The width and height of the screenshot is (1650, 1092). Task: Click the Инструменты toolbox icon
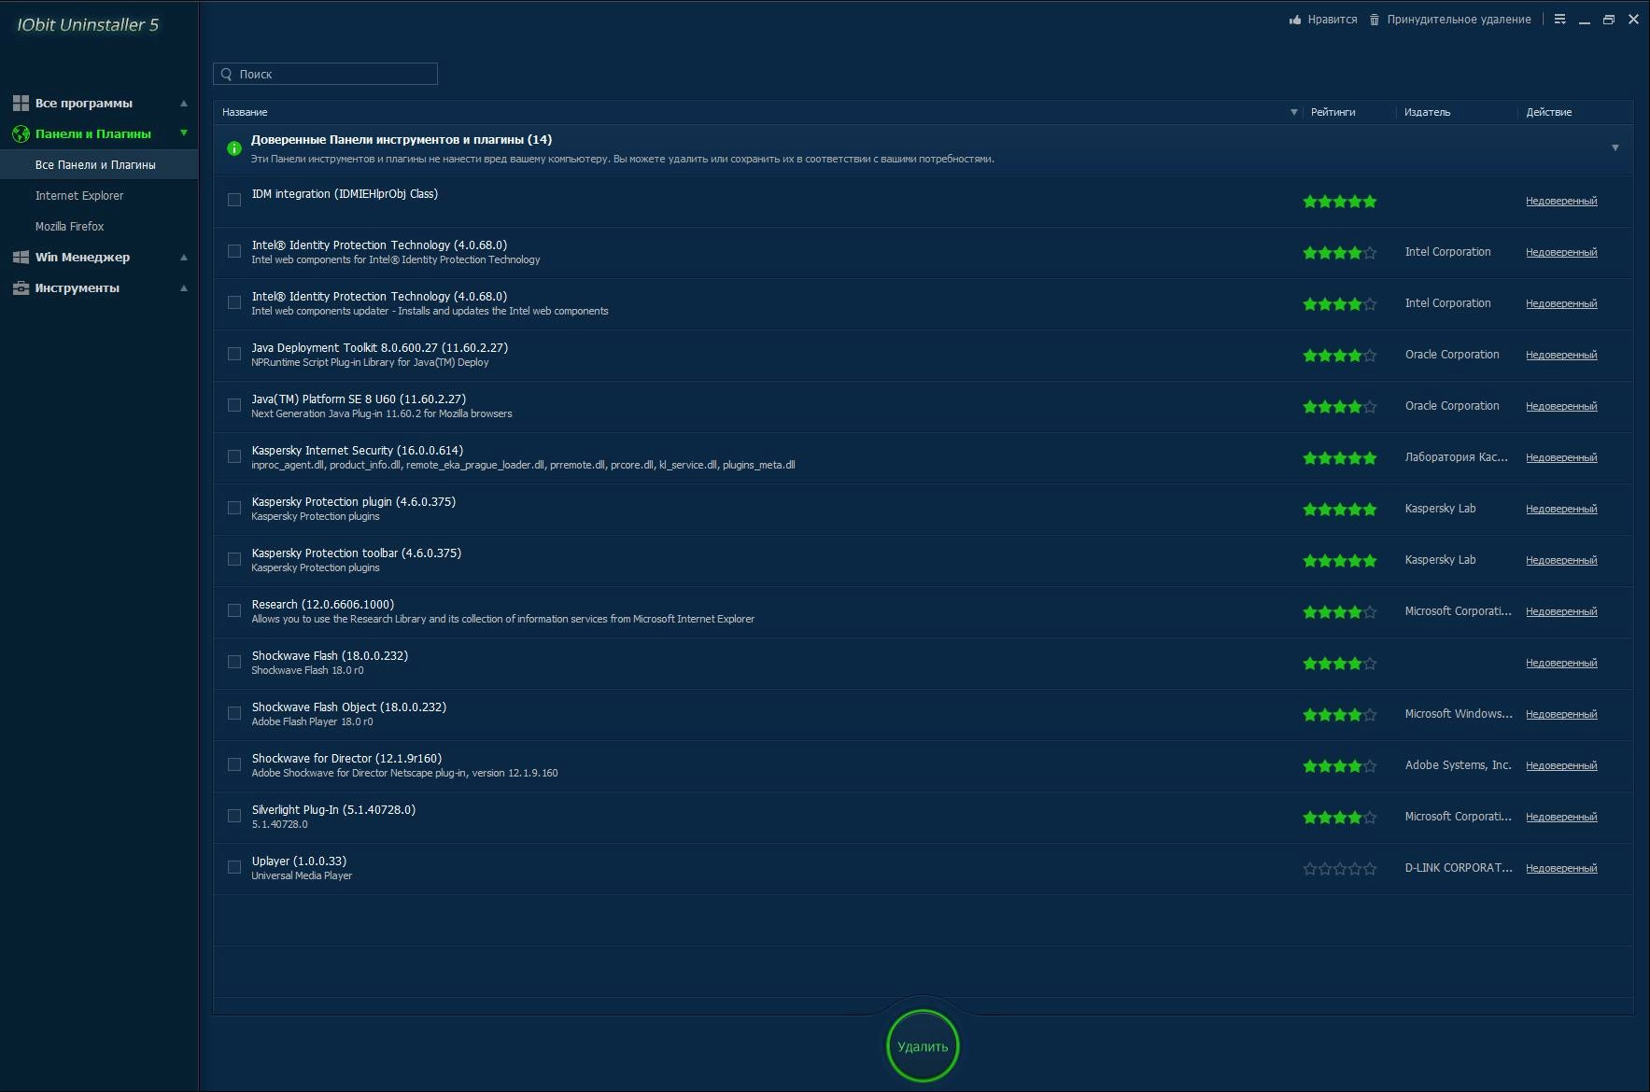pyautogui.click(x=21, y=287)
